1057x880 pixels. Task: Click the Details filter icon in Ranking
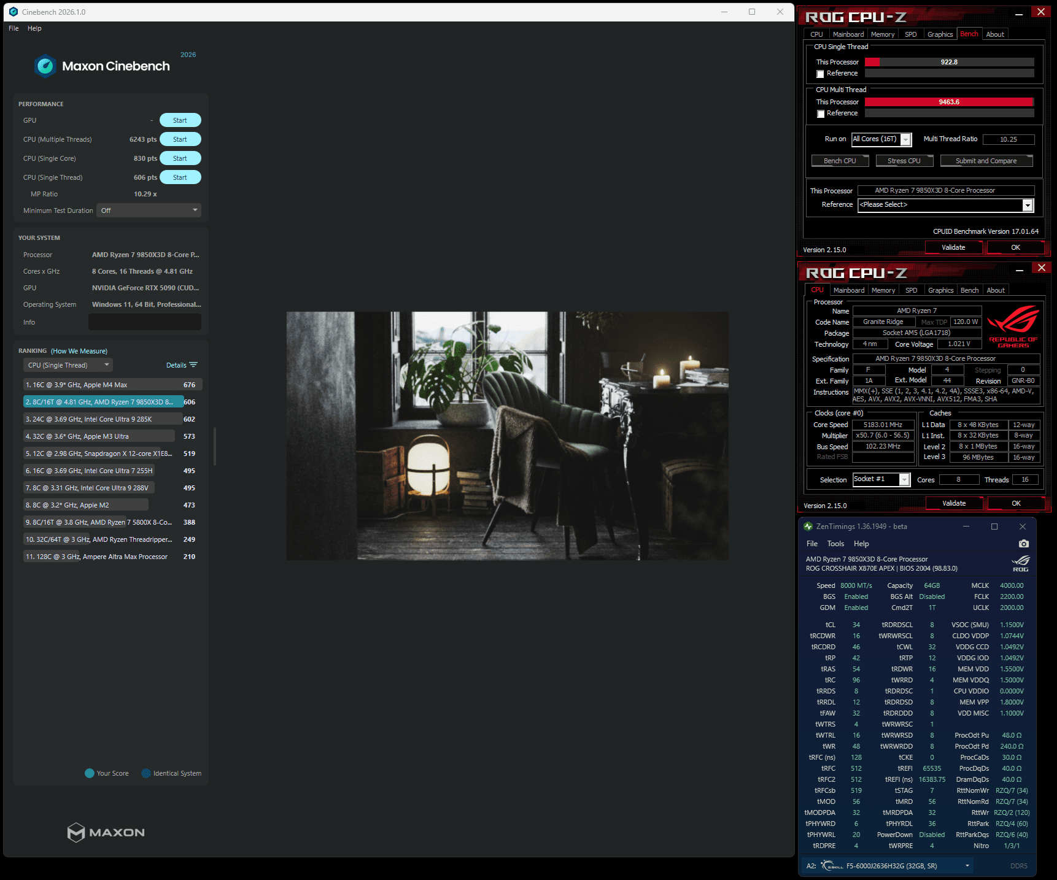pyautogui.click(x=193, y=365)
